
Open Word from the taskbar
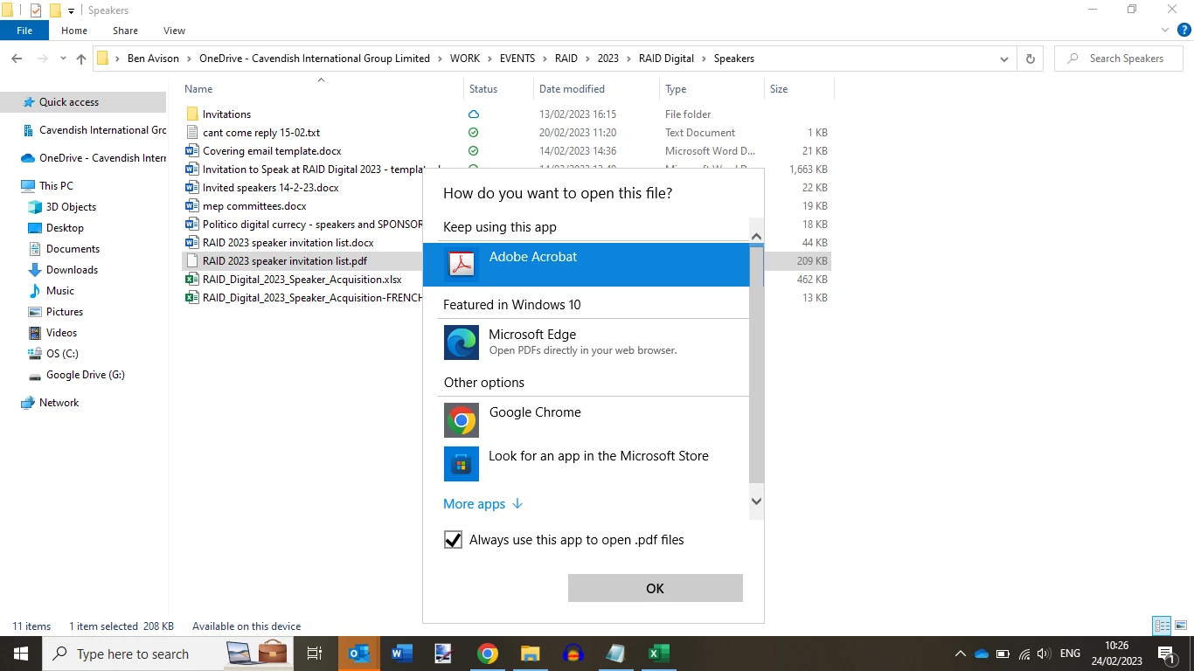(401, 654)
